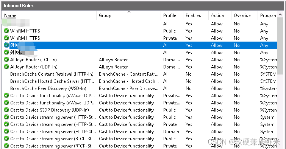Click the green check of Cast to Device qWave-TCP rule

(6, 95)
